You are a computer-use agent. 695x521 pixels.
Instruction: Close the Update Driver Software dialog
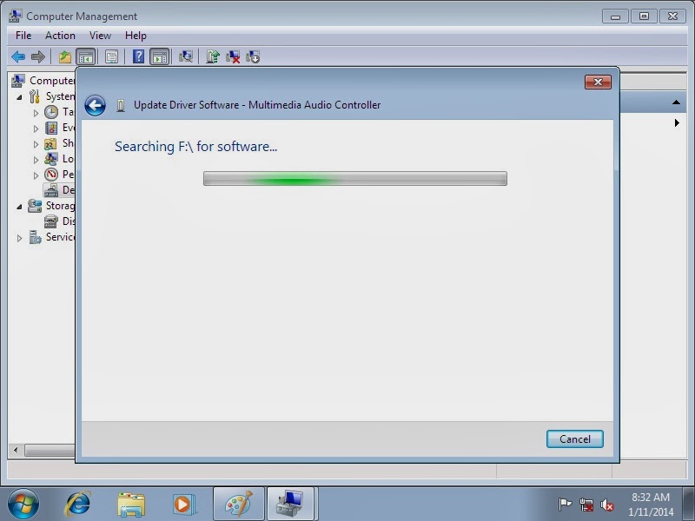[x=598, y=82]
